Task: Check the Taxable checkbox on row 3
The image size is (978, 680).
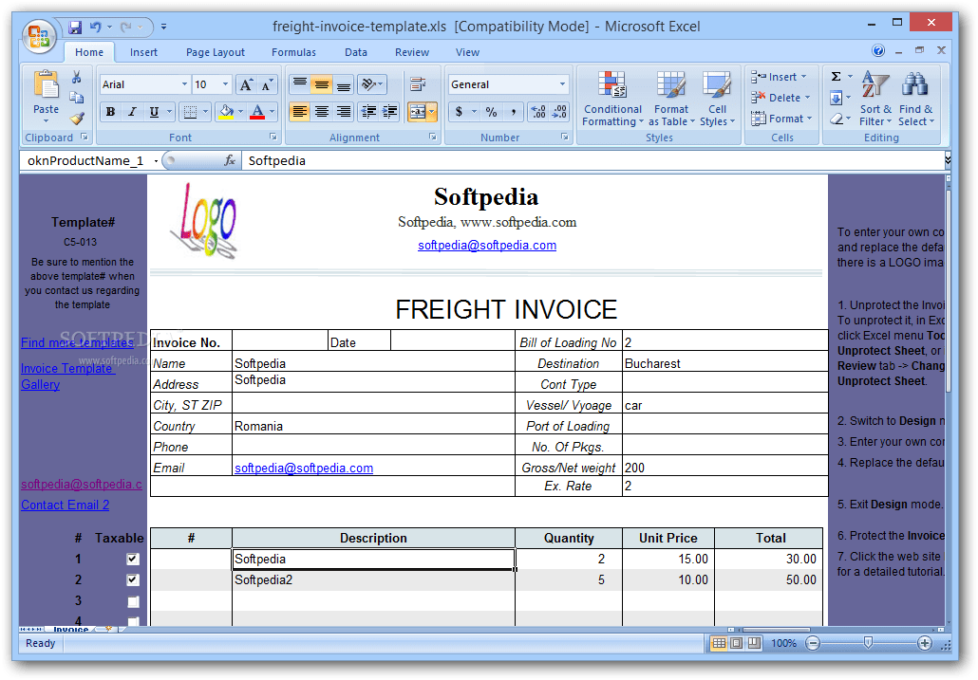Action: (132, 600)
